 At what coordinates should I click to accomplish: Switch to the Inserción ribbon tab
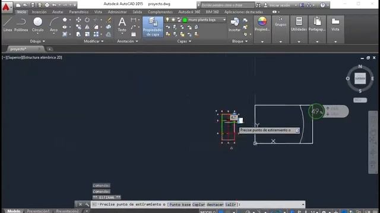pos(39,12)
